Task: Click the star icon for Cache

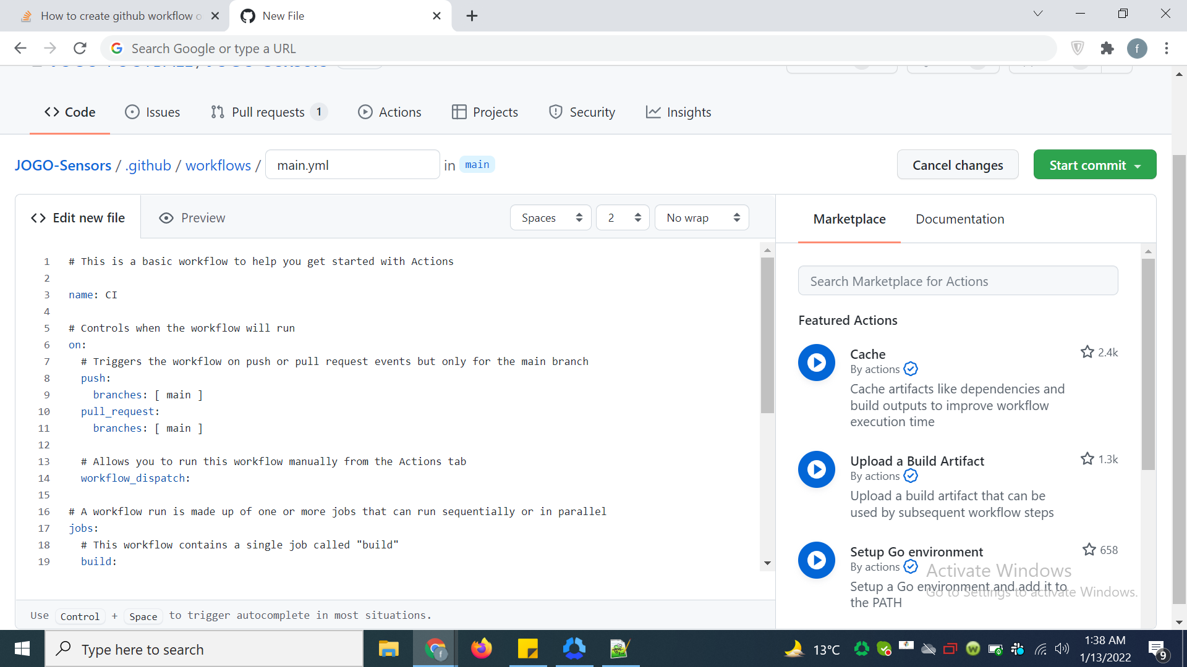Action: 1087,352
